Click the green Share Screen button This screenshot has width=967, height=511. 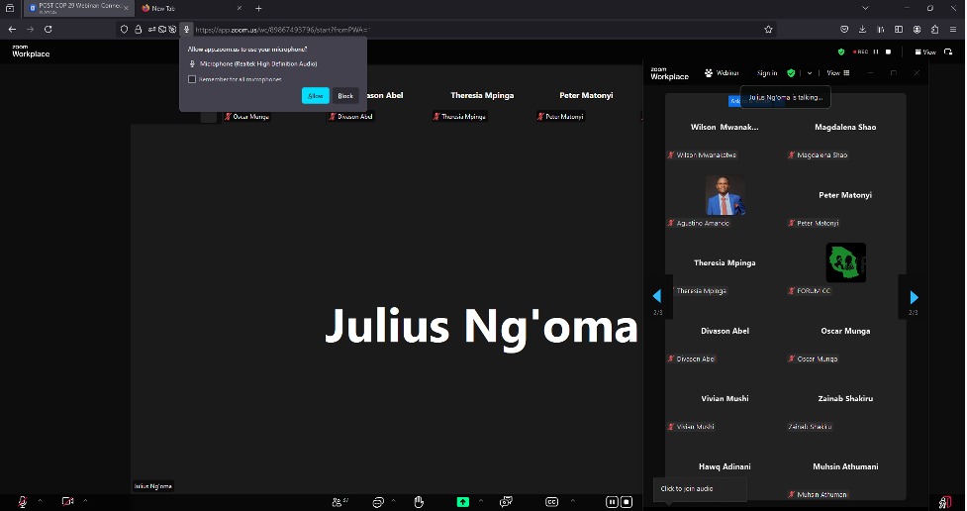[462, 502]
